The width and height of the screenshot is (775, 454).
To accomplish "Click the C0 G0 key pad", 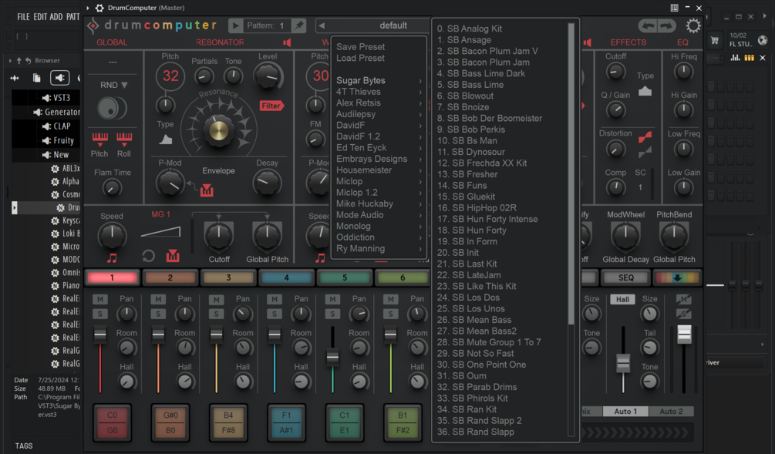I will pyautogui.click(x=112, y=423).
